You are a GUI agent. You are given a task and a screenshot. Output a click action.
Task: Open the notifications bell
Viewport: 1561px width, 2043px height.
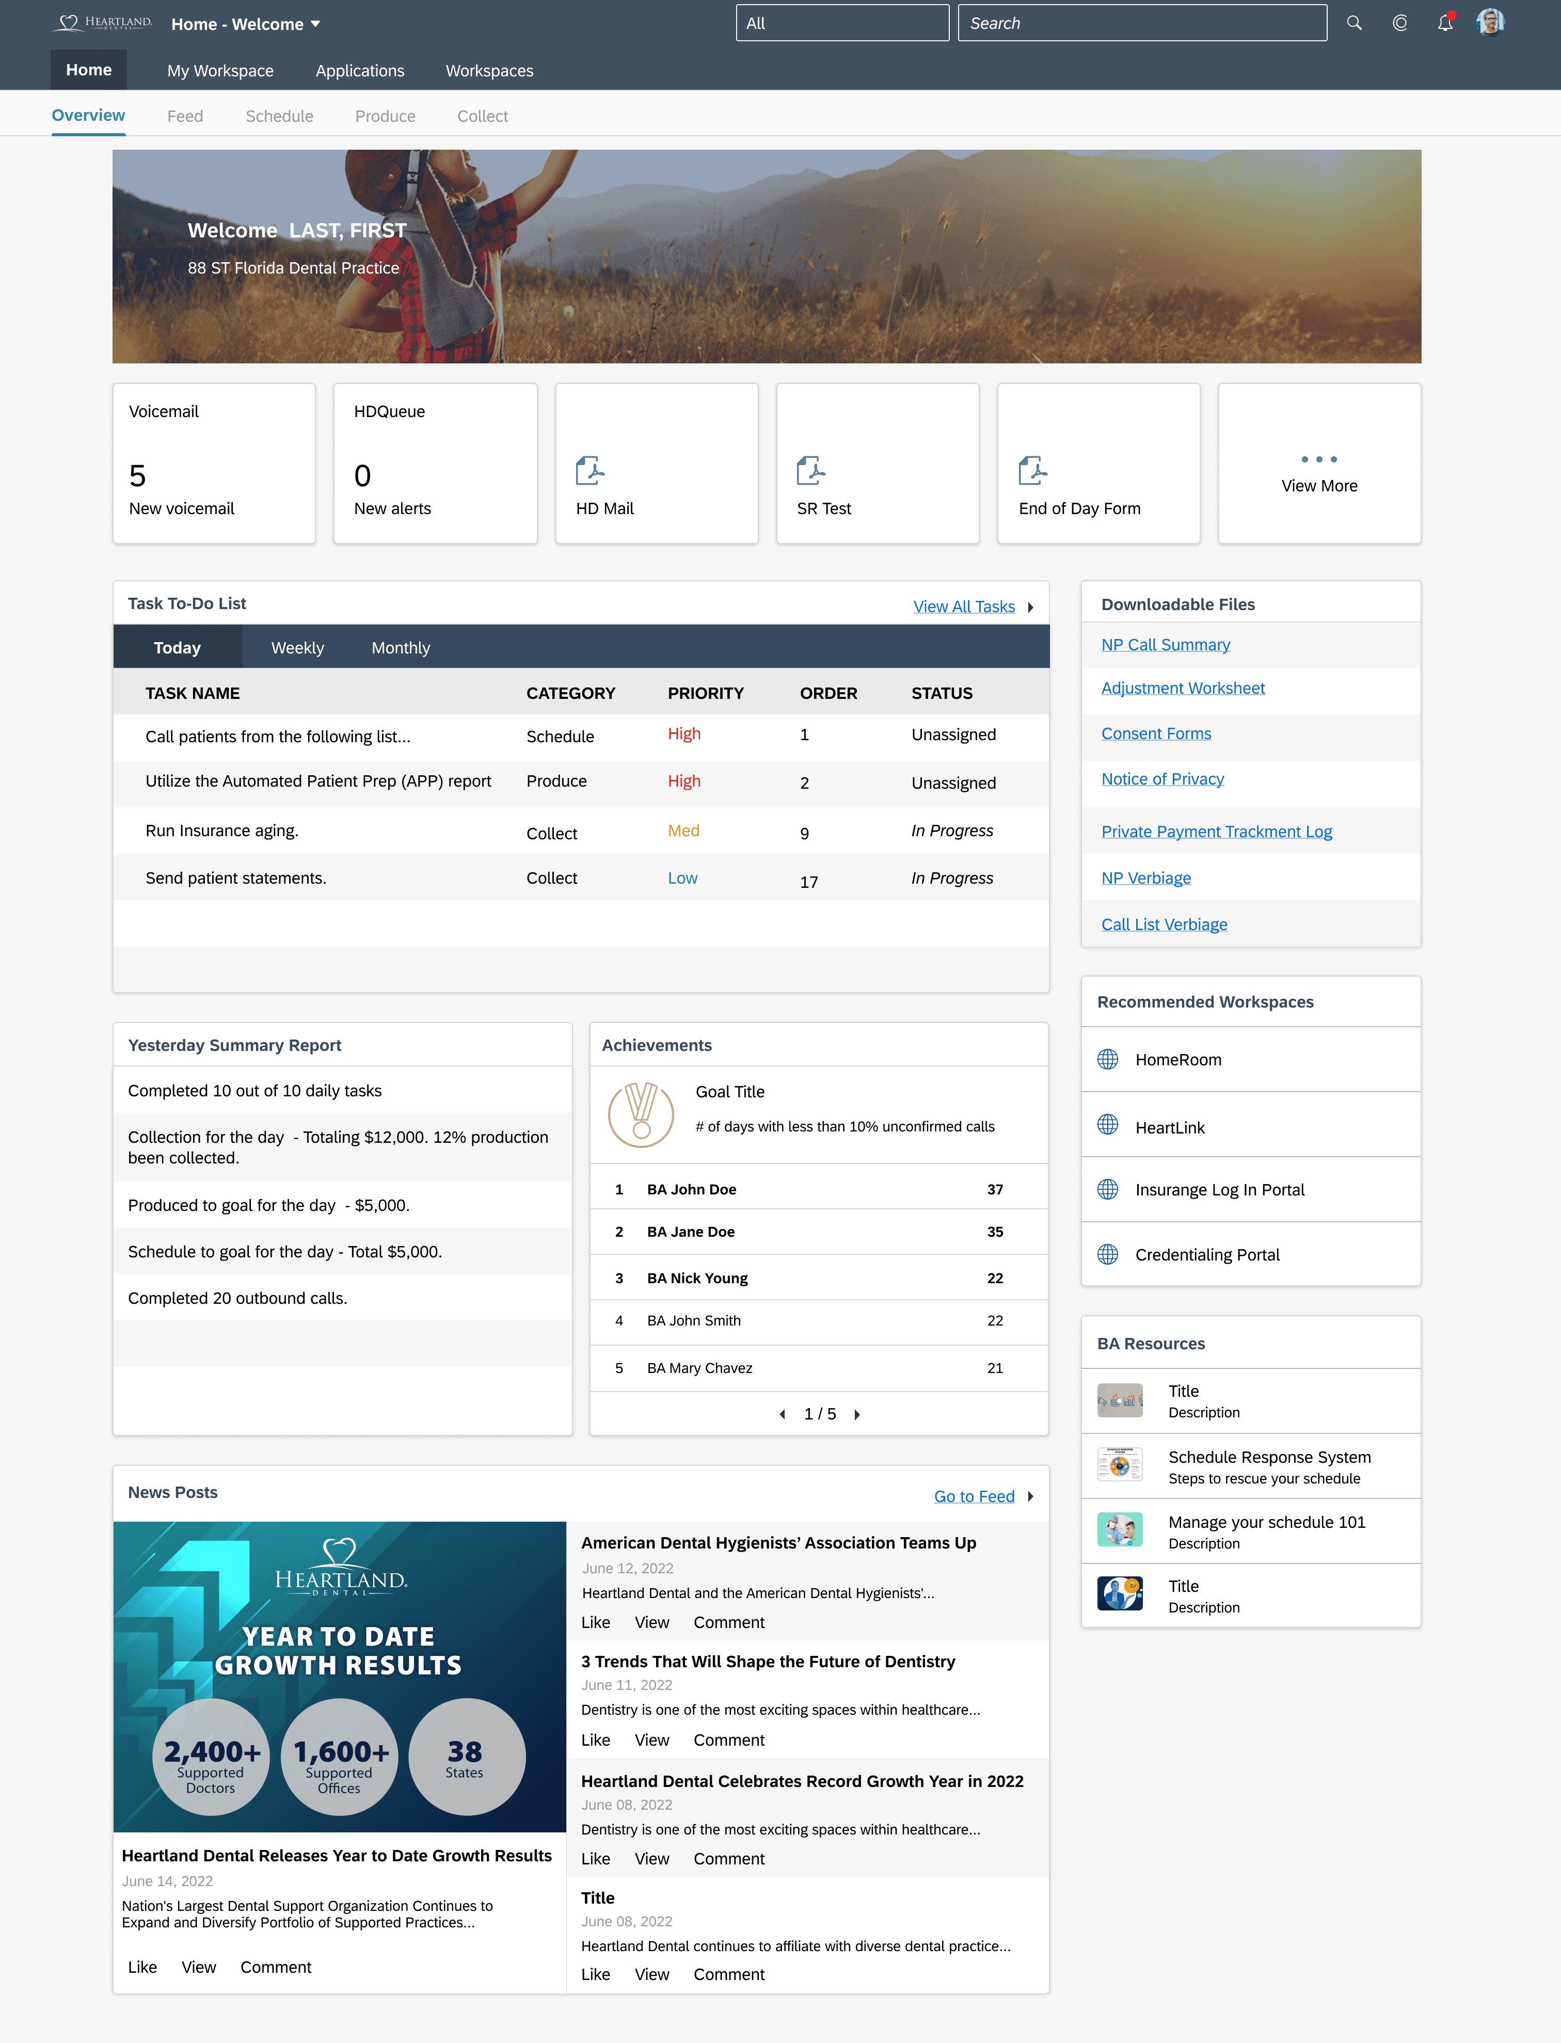pos(1445,23)
